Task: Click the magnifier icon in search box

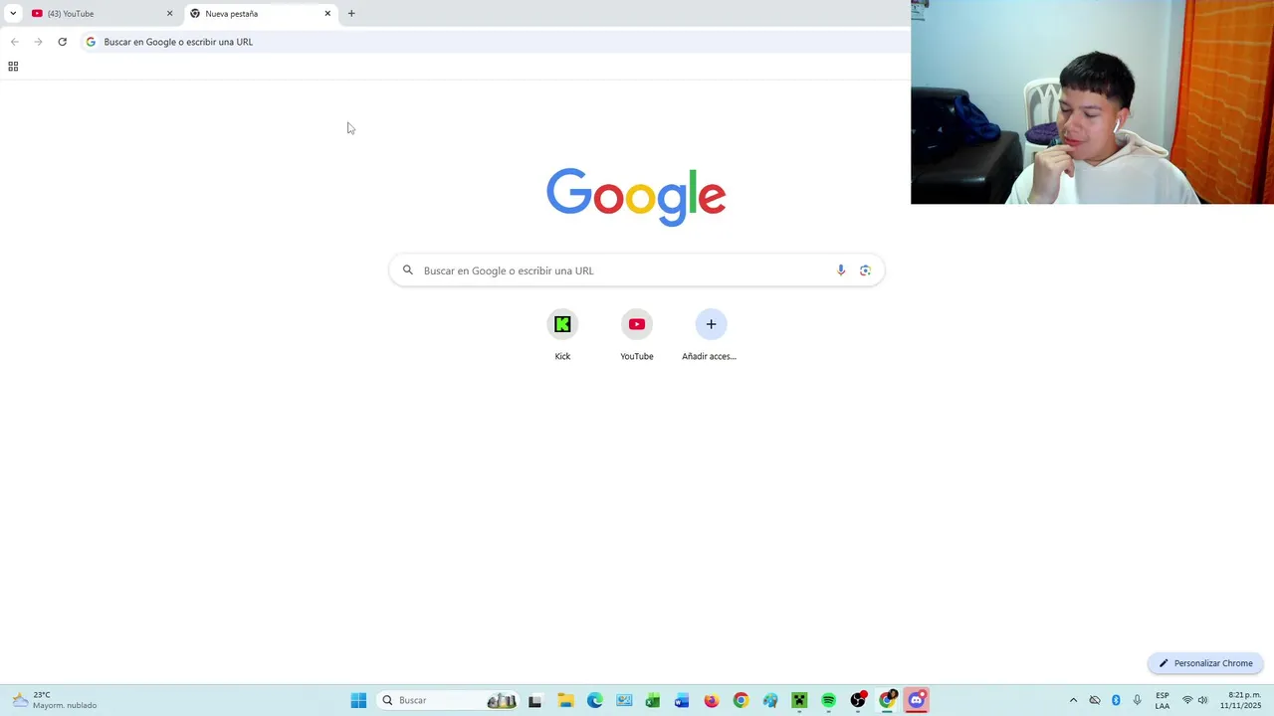Action: coord(407,270)
